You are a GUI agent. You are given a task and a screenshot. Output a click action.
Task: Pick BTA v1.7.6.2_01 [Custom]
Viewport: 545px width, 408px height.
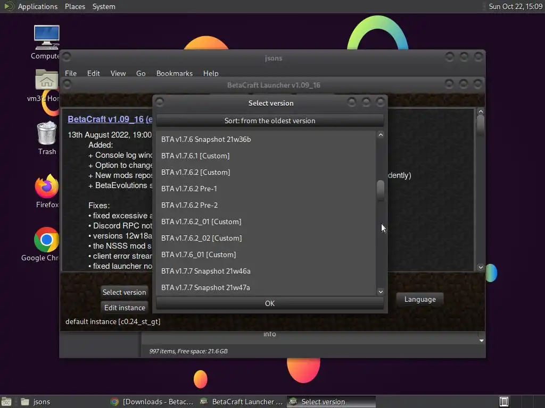click(x=266, y=222)
